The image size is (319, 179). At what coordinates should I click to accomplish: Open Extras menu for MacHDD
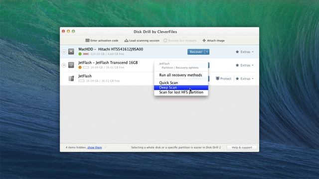[x=245, y=52]
